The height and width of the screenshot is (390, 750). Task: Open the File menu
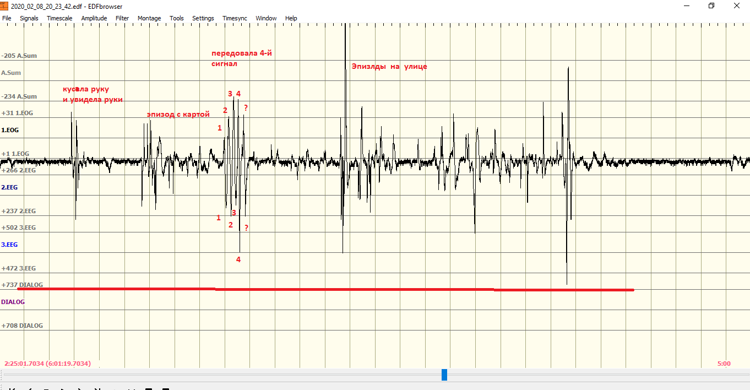pos(7,18)
